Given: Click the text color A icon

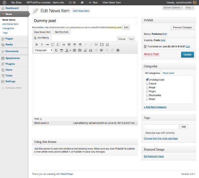Looking at the screenshot, I should click(x=67, y=50).
